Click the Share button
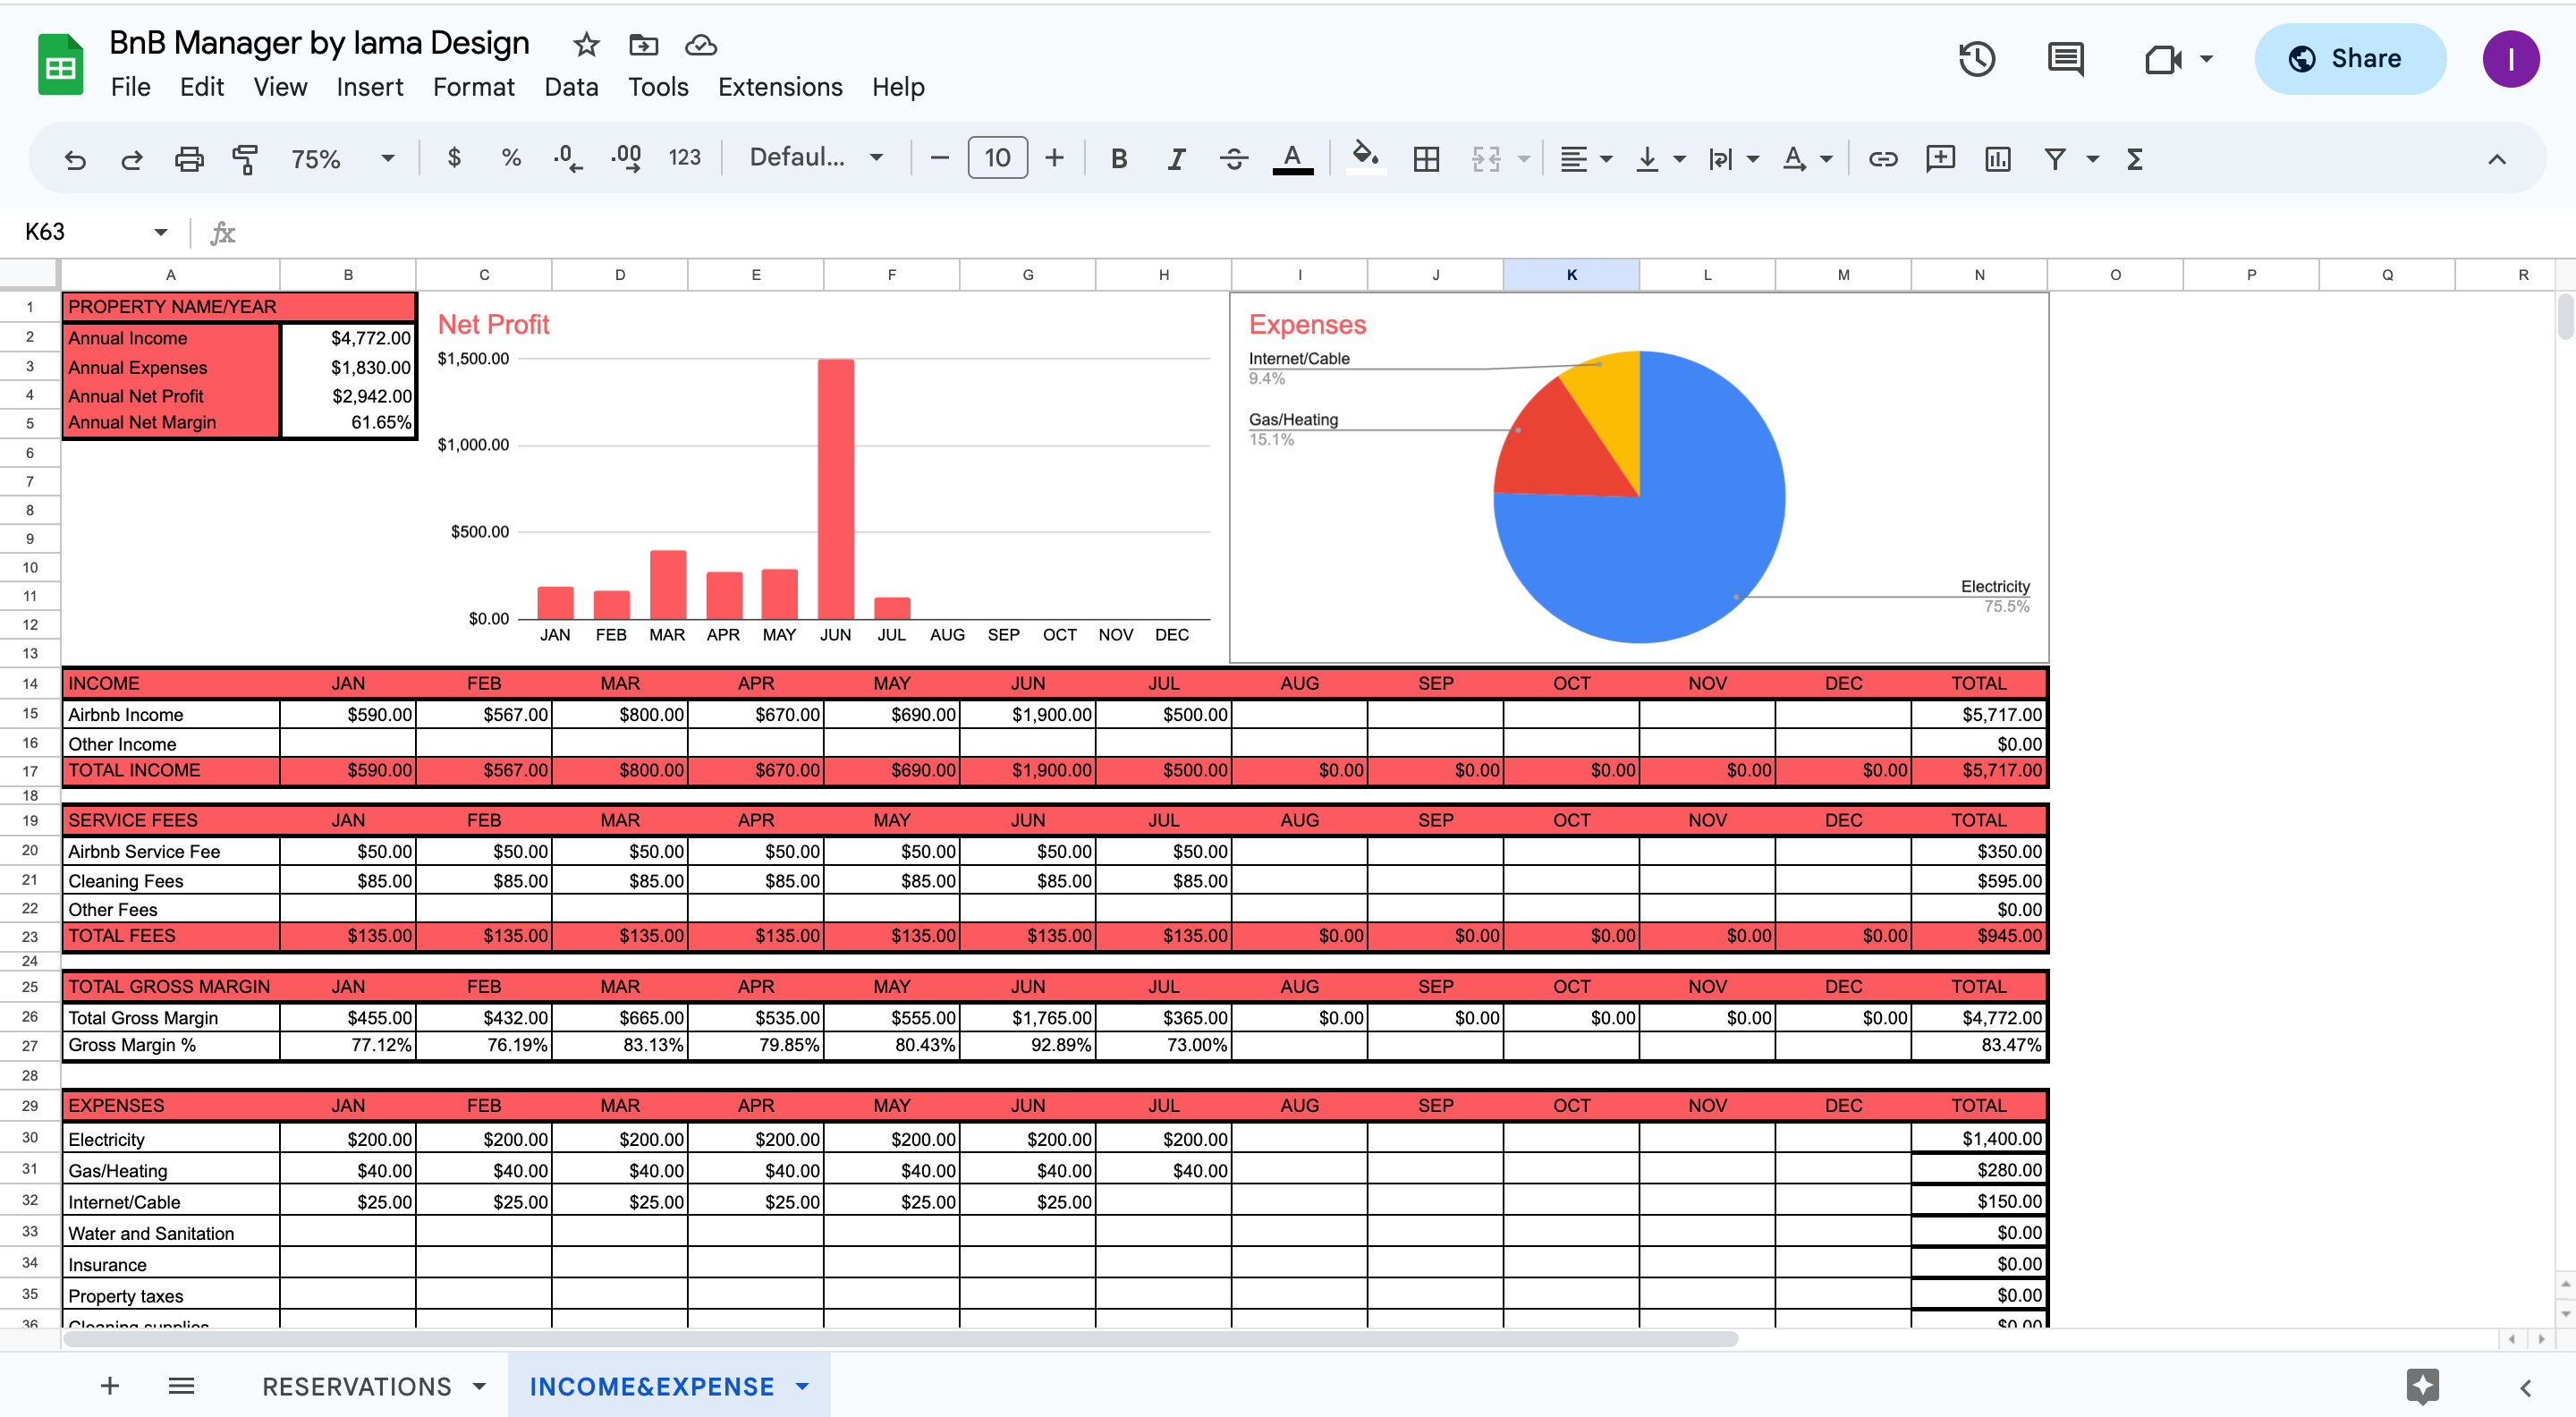The height and width of the screenshot is (1417, 2576). 2350,58
